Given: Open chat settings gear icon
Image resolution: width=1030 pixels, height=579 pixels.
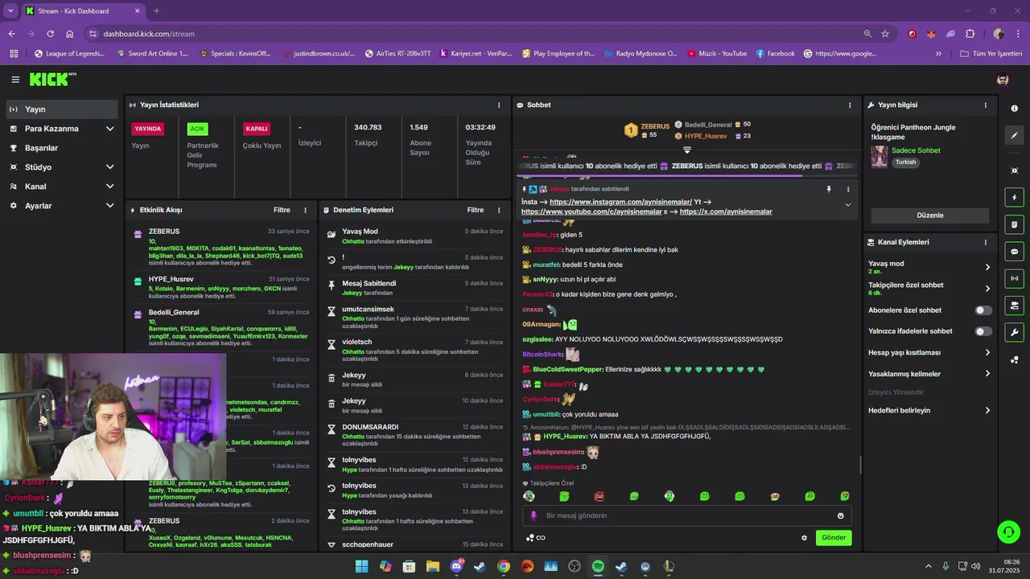Looking at the screenshot, I should point(804,538).
